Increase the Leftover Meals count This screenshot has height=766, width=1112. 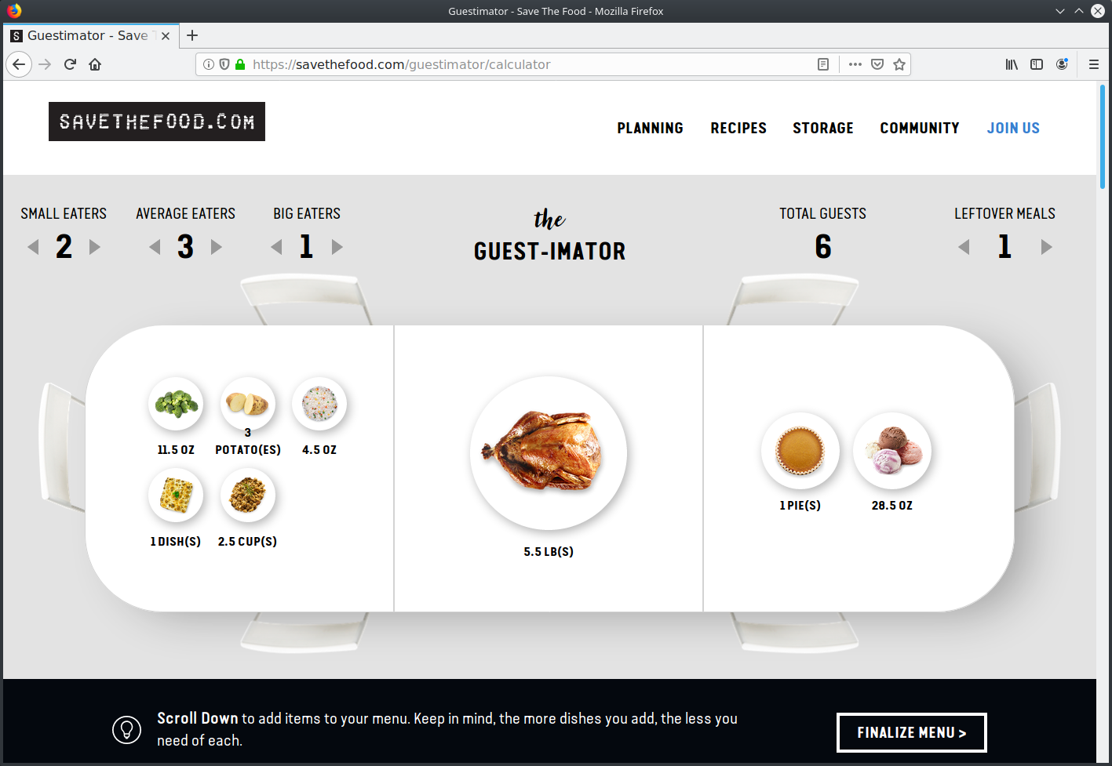pyautogui.click(x=1046, y=247)
